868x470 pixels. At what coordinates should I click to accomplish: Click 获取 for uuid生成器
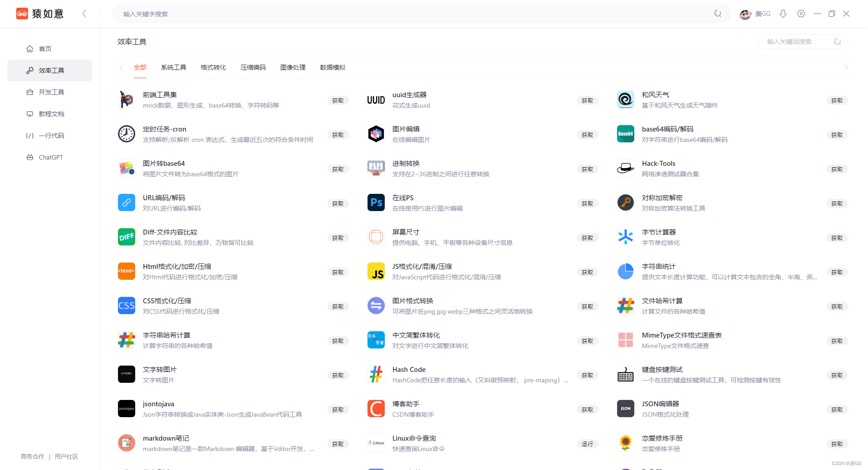coord(588,100)
